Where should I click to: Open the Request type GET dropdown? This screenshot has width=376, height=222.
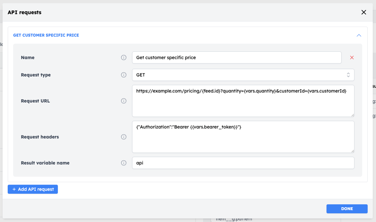coord(243,75)
